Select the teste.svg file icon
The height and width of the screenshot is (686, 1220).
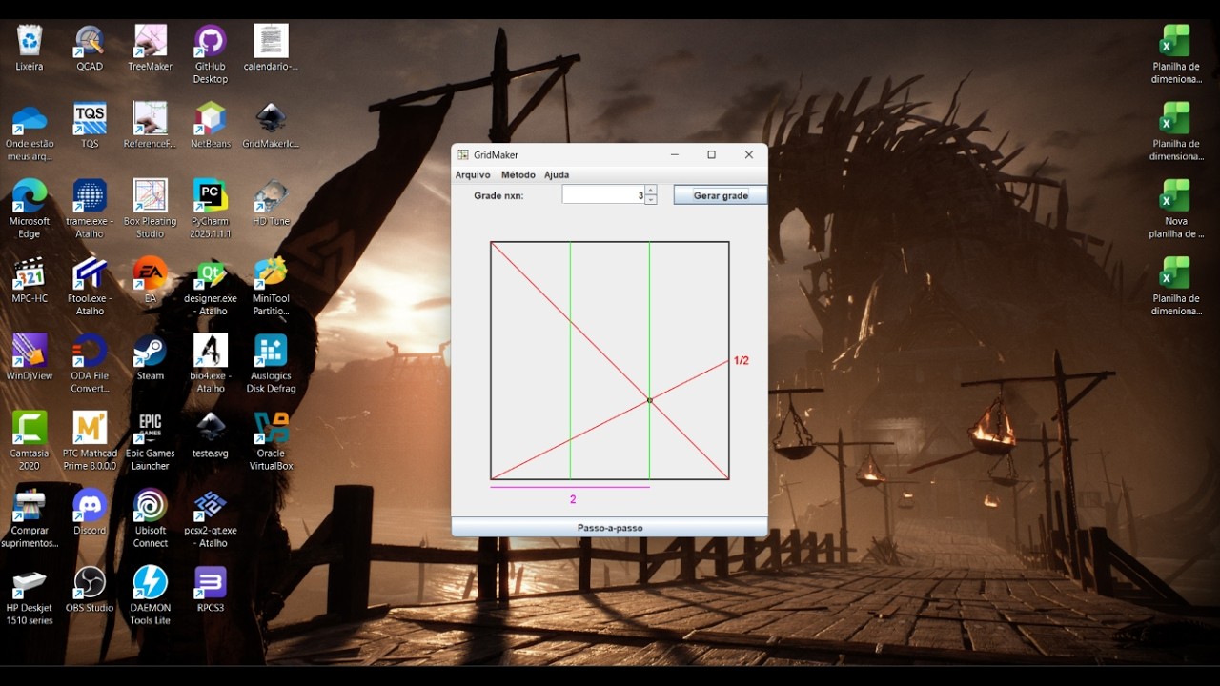pyautogui.click(x=211, y=434)
